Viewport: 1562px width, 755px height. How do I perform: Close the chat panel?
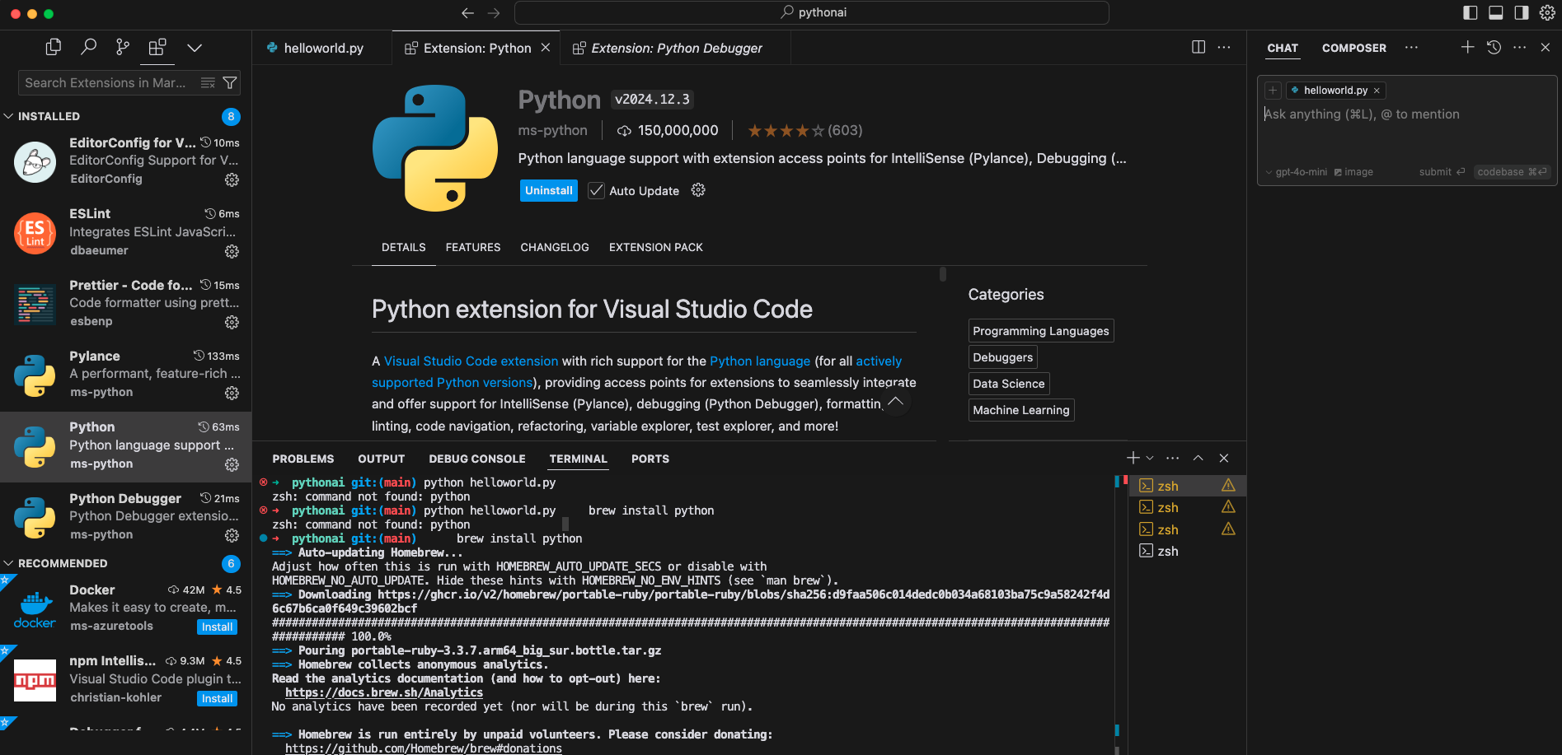click(x=1546, y=47)
